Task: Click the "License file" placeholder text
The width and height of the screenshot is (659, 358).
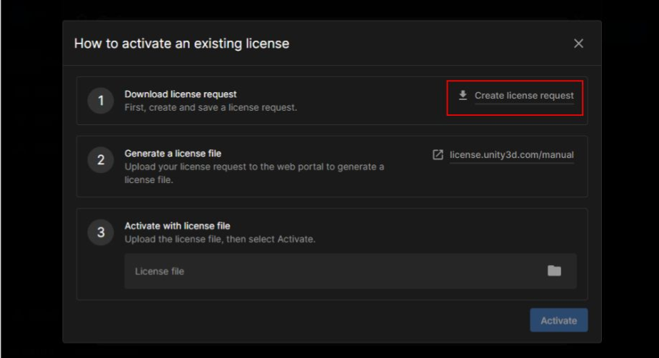Action: [159, 272]
